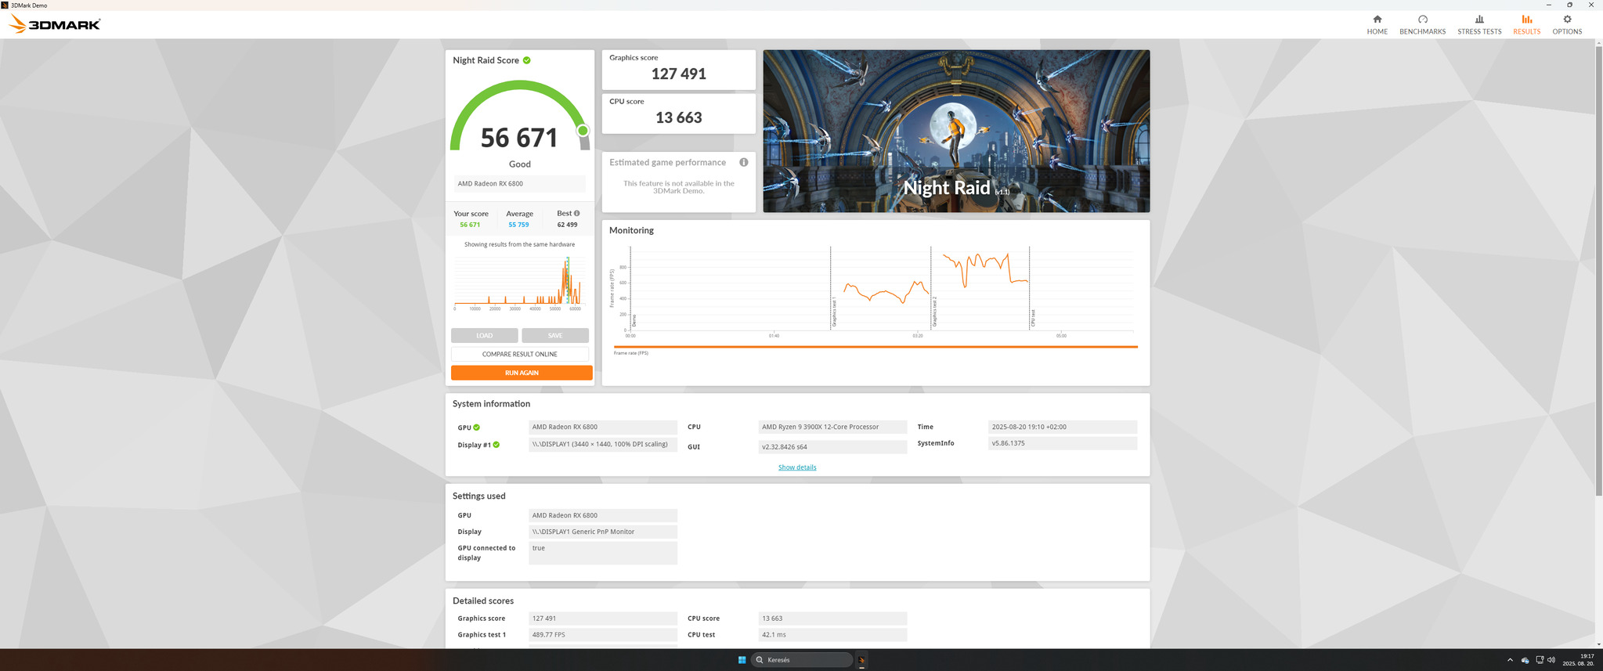Viewport: 1603px width, 671px height.
Task: Click the green check next to Display #1
Action: [496, 445]
